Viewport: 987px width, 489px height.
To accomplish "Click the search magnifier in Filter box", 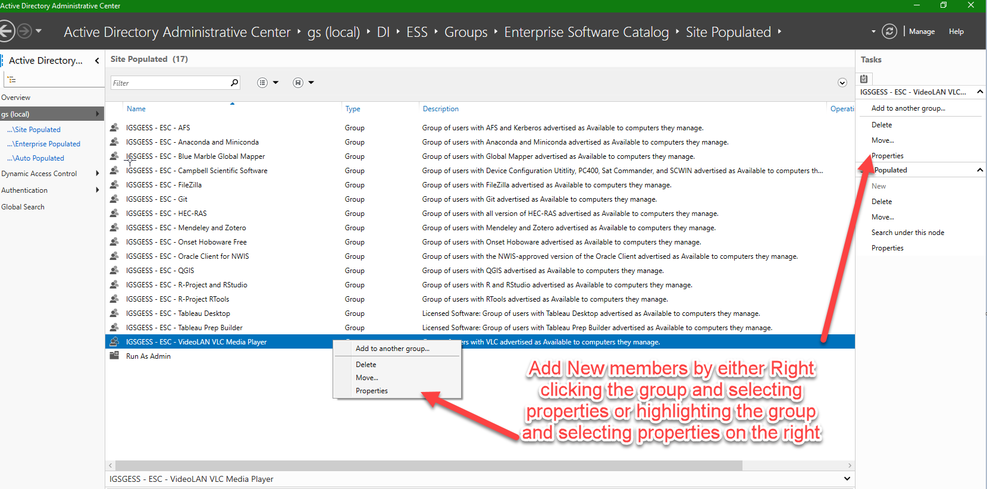I will click(234, 83).
